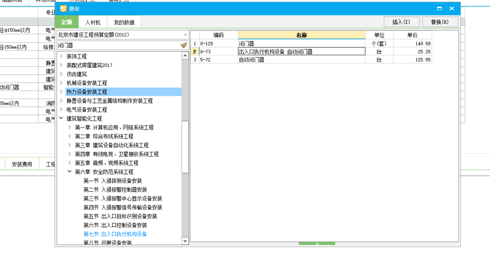Select 第五节 出入口目标识别设备安装

120,216
